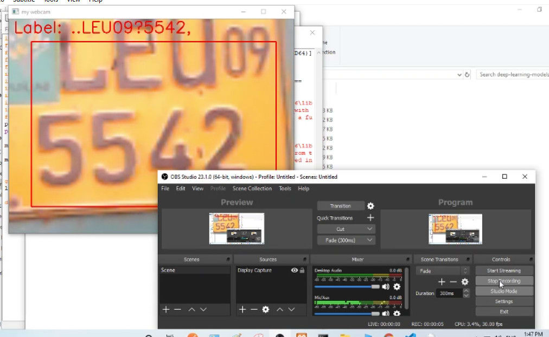Click the Transition button
The height and width of the screenshot is (337, 549).
pos(340,206)
